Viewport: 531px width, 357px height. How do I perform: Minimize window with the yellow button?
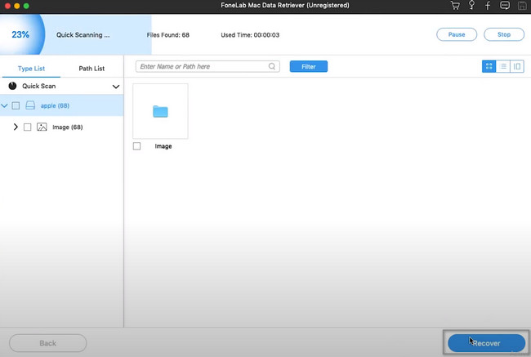17,6
